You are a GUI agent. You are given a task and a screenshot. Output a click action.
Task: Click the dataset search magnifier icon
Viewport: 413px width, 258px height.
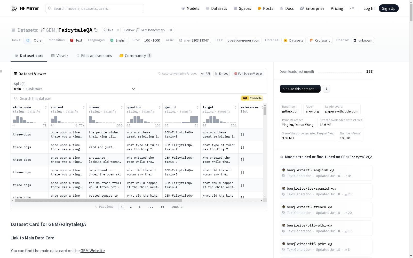16,99
